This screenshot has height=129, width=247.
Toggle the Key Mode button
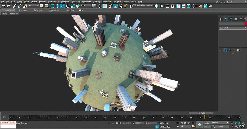pyautogui.click(x=178, y=126)
